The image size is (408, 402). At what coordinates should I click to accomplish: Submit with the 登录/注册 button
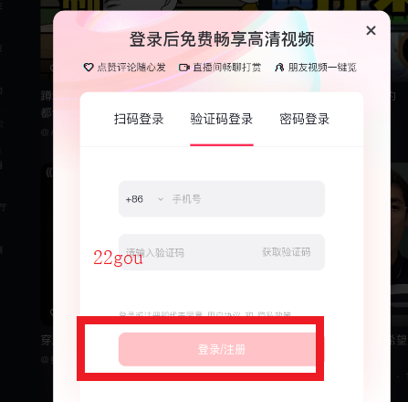coord(222,349)
